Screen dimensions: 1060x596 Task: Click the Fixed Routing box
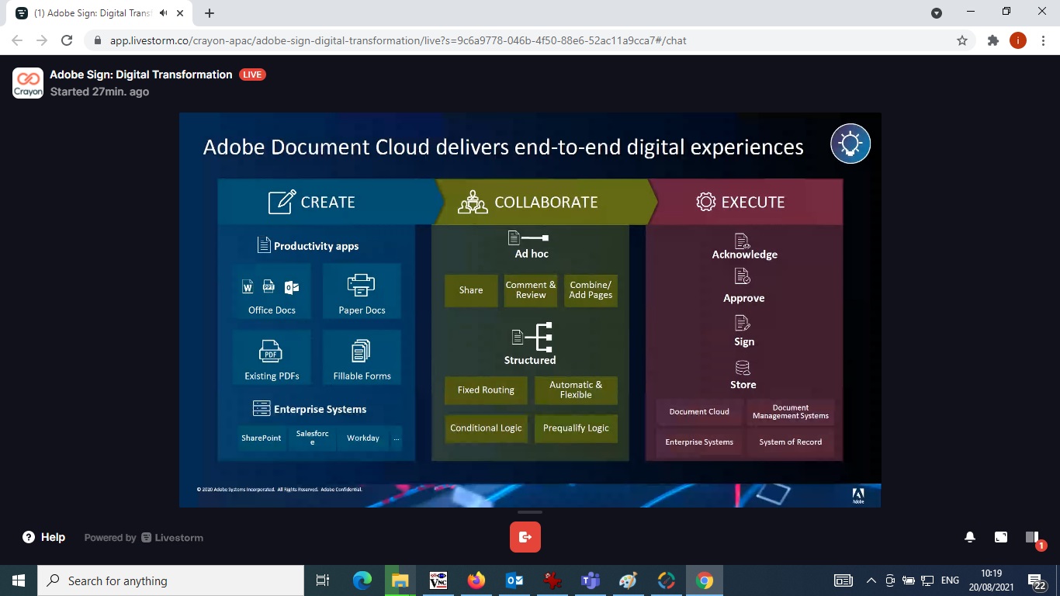coord(486,390)
